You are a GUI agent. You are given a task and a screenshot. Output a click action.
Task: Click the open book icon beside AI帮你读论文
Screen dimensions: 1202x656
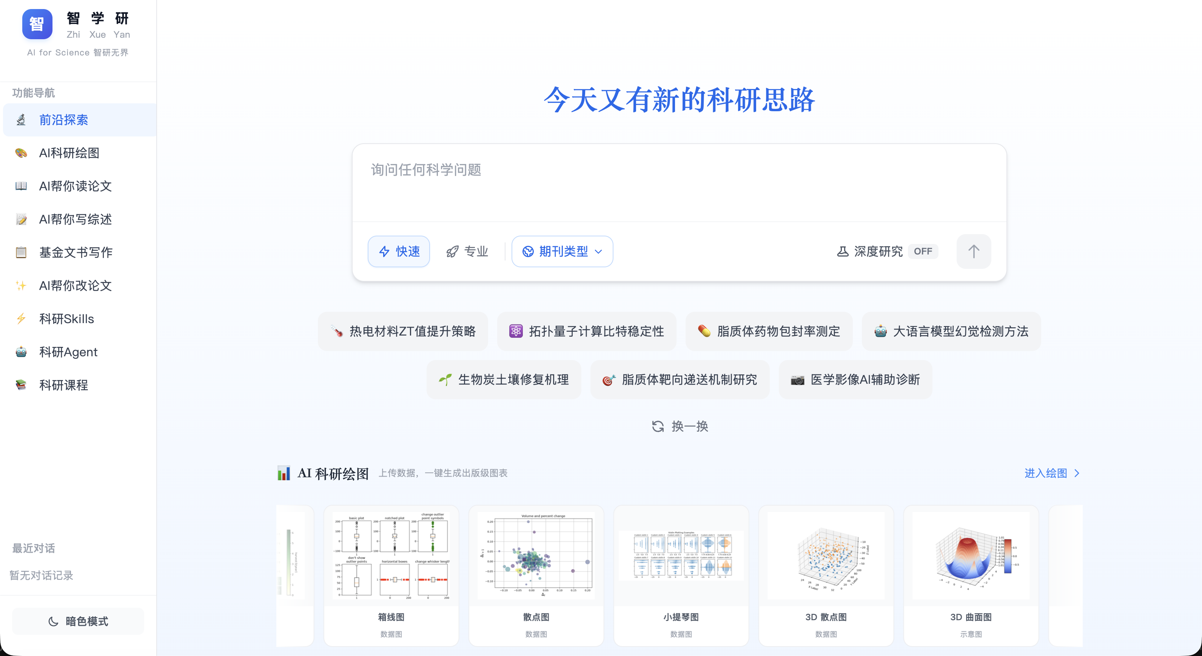[x=21, y=186]
